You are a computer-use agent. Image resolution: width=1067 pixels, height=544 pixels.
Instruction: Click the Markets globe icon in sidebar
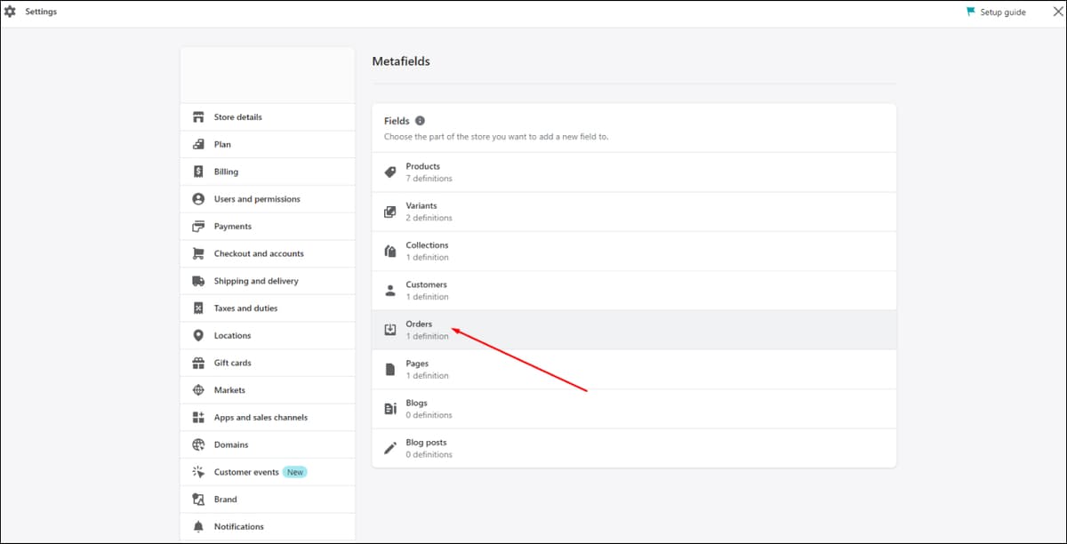click(198, 390)
